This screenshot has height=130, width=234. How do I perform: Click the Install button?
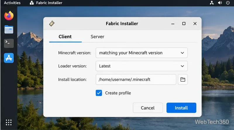pyautogui.click(x=181, y=108)
